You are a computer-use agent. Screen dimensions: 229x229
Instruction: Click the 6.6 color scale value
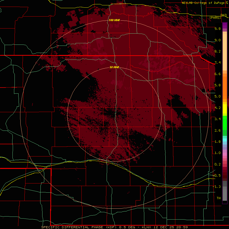pos(218,74)
